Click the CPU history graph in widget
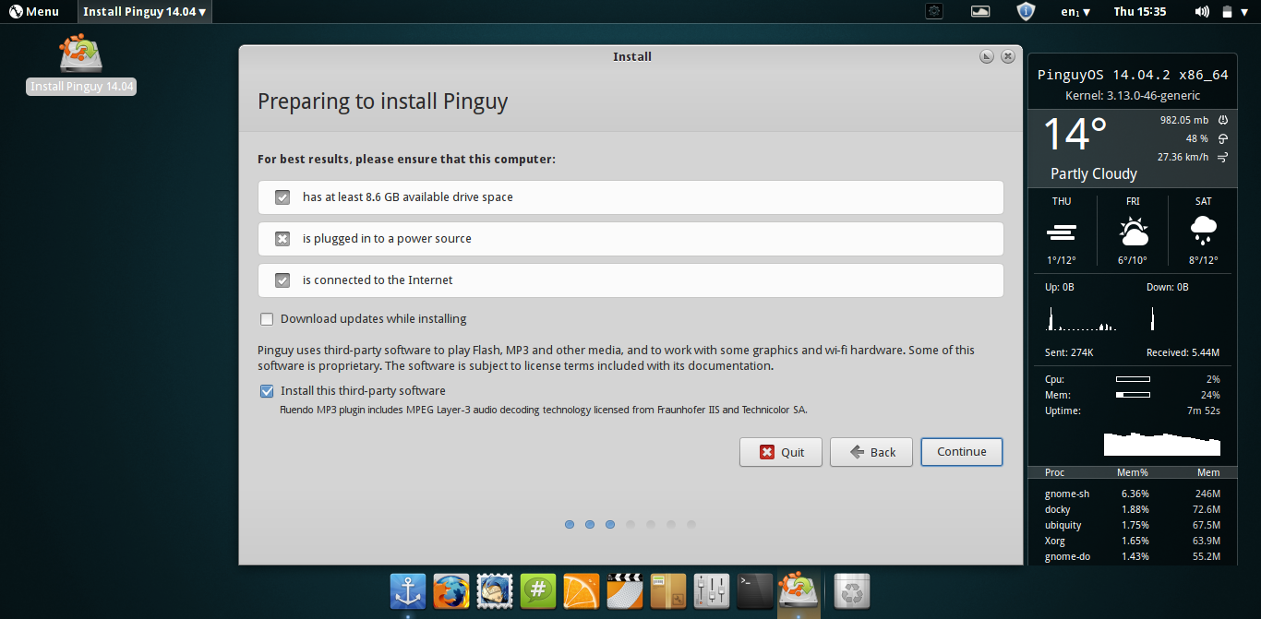 1162,443
